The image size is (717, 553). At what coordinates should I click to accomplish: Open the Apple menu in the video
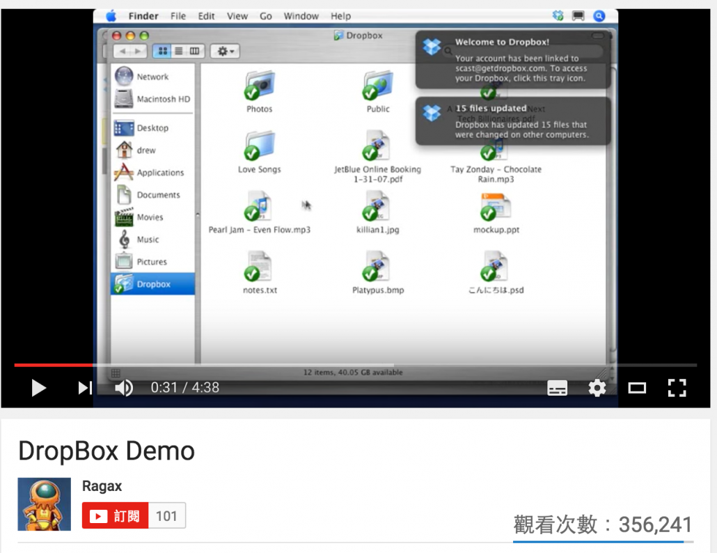pos(111,16)
